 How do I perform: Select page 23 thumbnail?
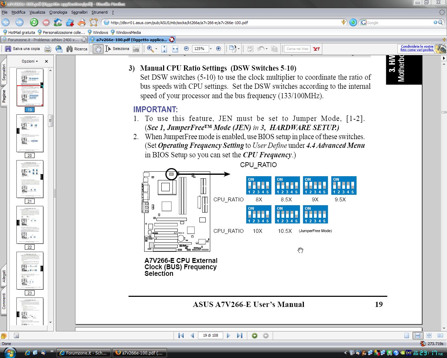pyautogui.click(x=30, y=271)
